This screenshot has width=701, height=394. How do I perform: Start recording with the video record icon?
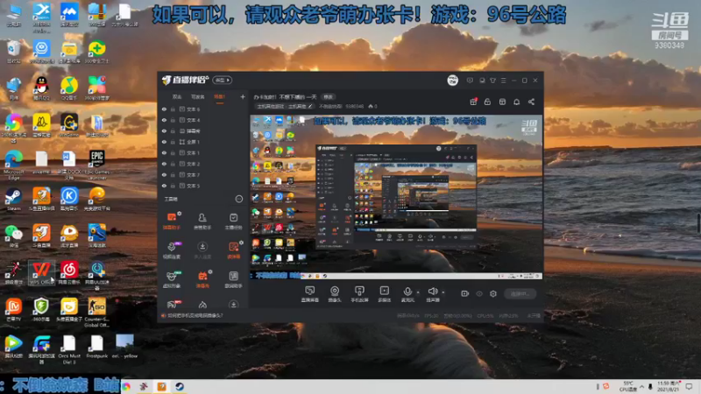pyautogui.click(x=465, y=293)
